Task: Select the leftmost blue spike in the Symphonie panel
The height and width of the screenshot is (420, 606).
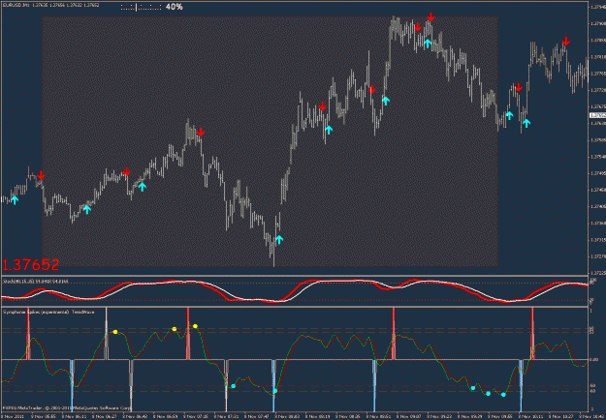Action: (72, 386)
